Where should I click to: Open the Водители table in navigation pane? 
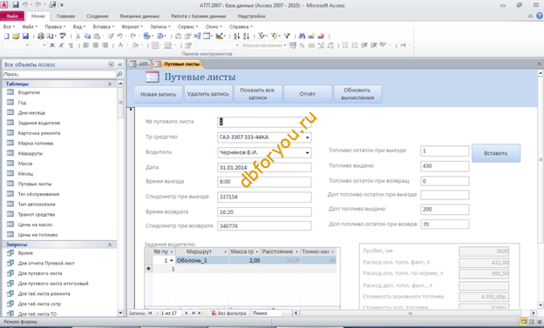click(x=29, y=92)
